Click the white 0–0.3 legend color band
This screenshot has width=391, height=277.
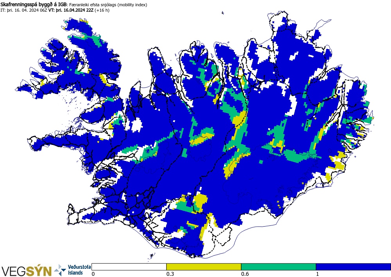[129, 267]
